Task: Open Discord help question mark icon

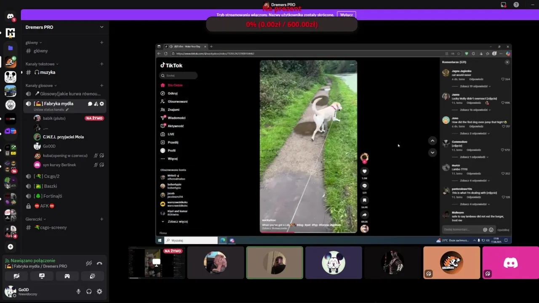Action: tap(516, 5)
